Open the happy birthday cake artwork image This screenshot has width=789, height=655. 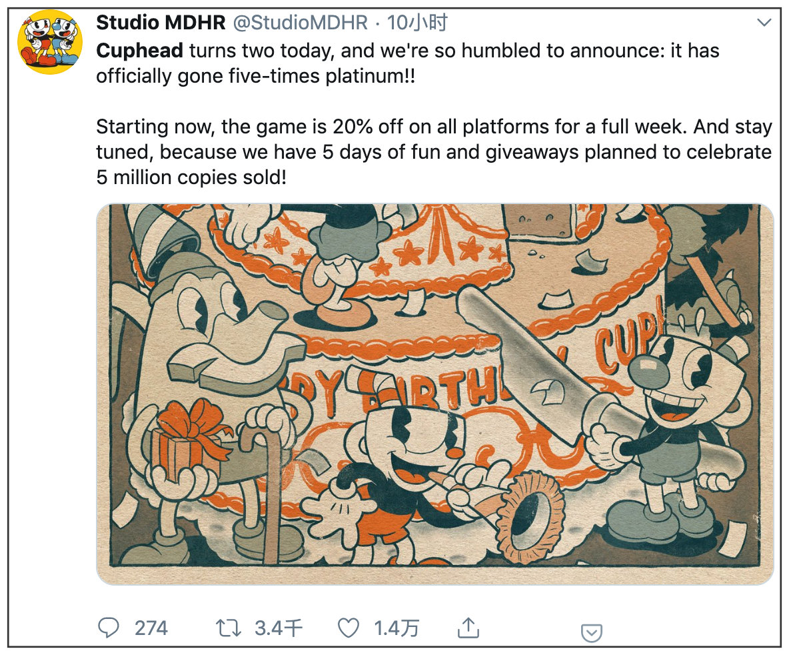[434, 394]
